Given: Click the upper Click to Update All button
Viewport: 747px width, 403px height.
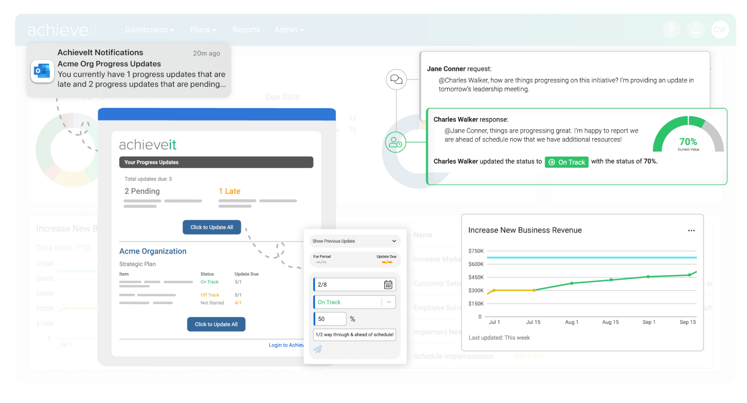Looking at the screenshot, I should (212, 227).
